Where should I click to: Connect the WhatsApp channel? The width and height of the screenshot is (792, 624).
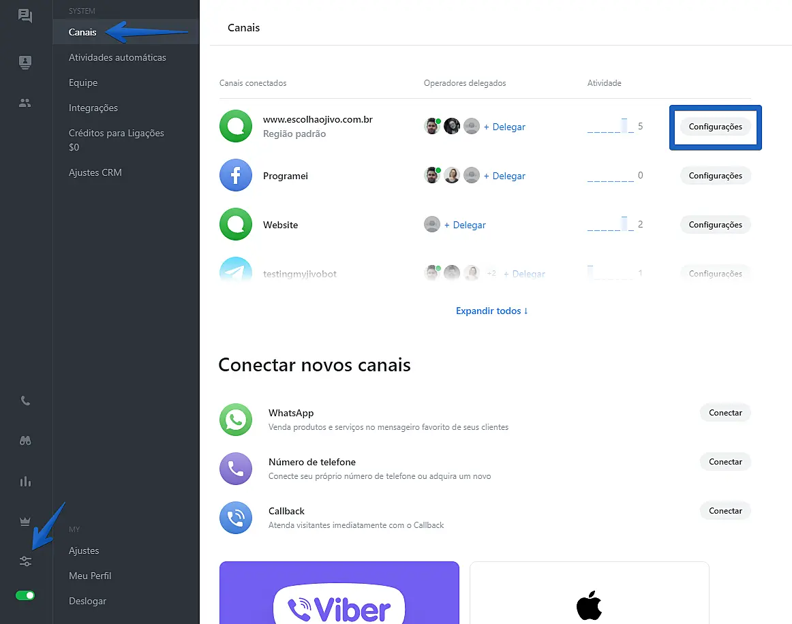(x=725, y=413)
